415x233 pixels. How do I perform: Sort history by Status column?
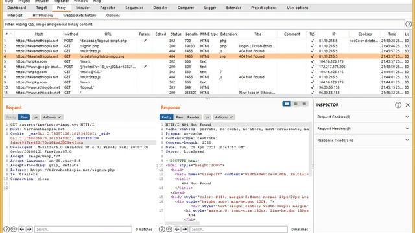(176, 34)
